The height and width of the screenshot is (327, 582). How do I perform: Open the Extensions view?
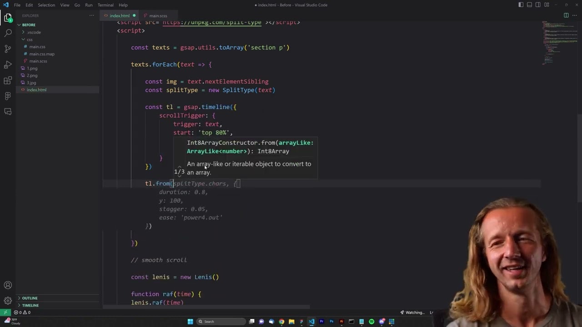[x=8, y=80]
